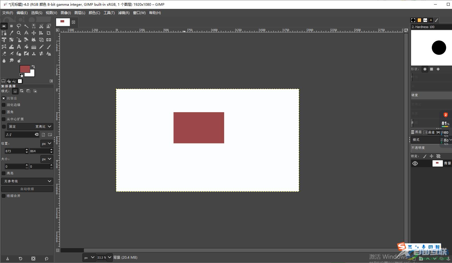Enable the highlight checkbox

point(4,173)
